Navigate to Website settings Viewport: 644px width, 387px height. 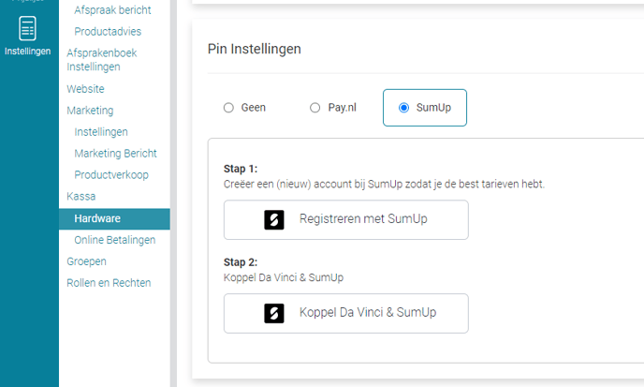[x=85, y=89]
